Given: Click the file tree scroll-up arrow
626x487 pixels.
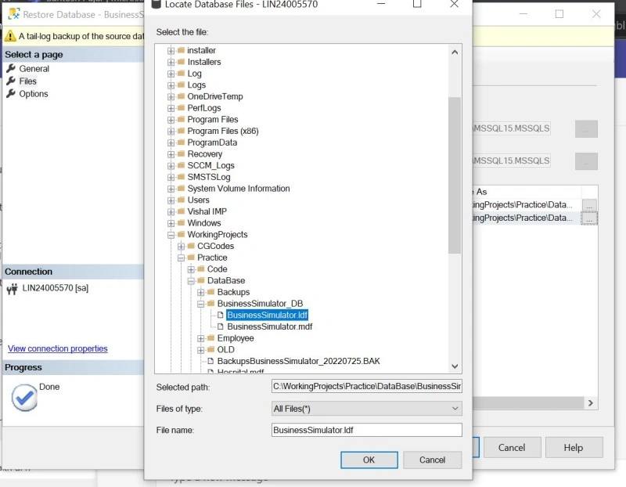Looking at the screenshot, I should coord(455,52).
